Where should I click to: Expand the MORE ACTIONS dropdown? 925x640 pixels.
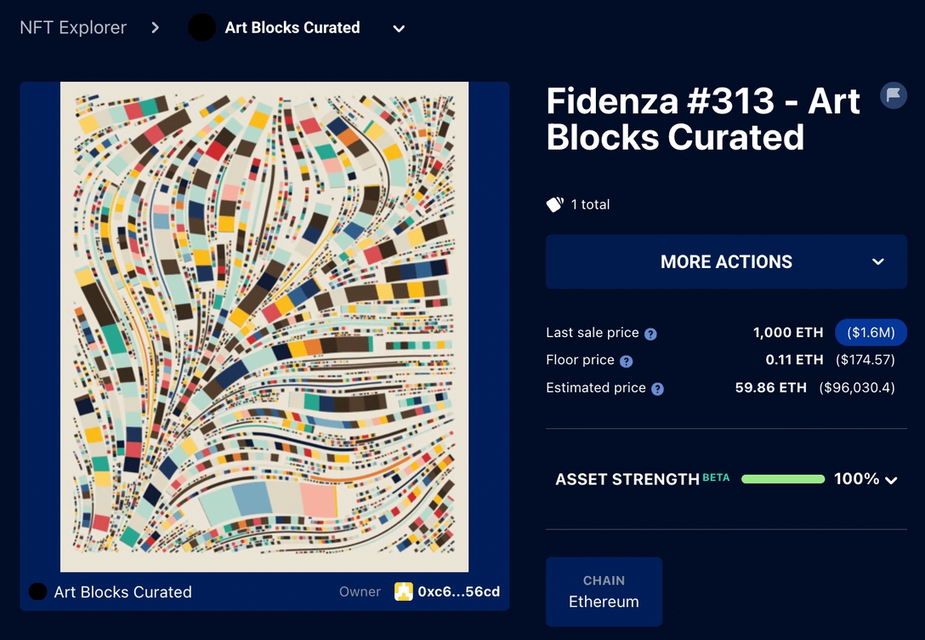click(878, 262)
